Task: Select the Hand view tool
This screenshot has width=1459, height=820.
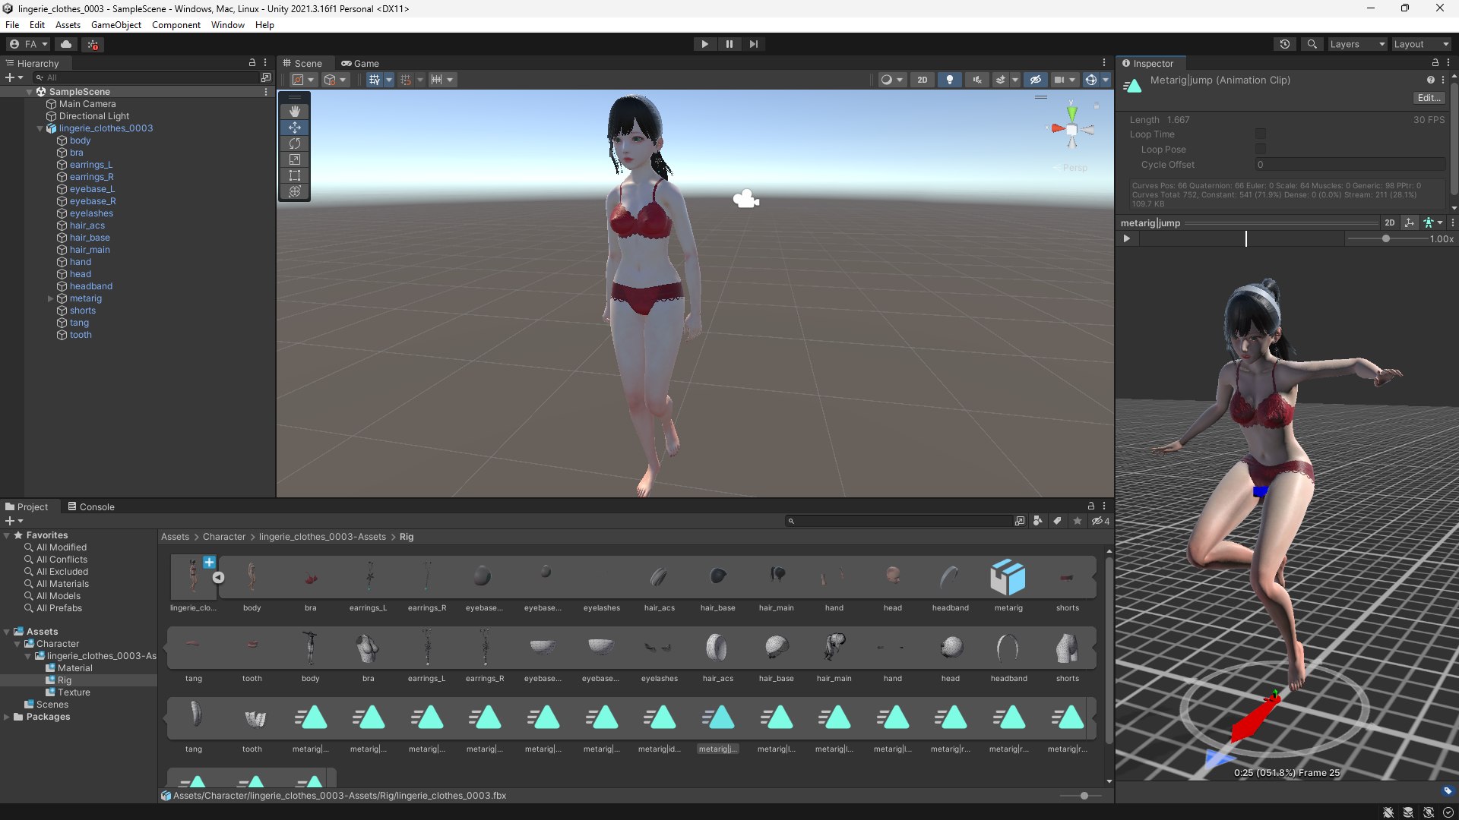Action: click(295, 112)
